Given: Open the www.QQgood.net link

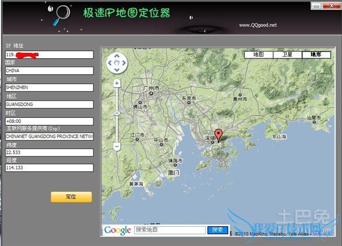Looking at the screenshot, I should 258,25.
